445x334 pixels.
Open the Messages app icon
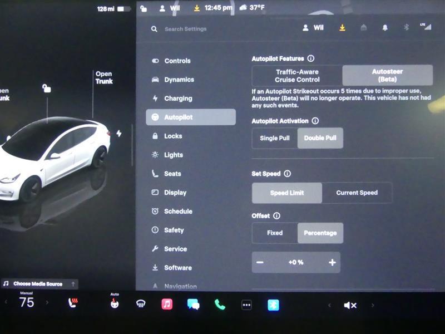pos(194,305)
